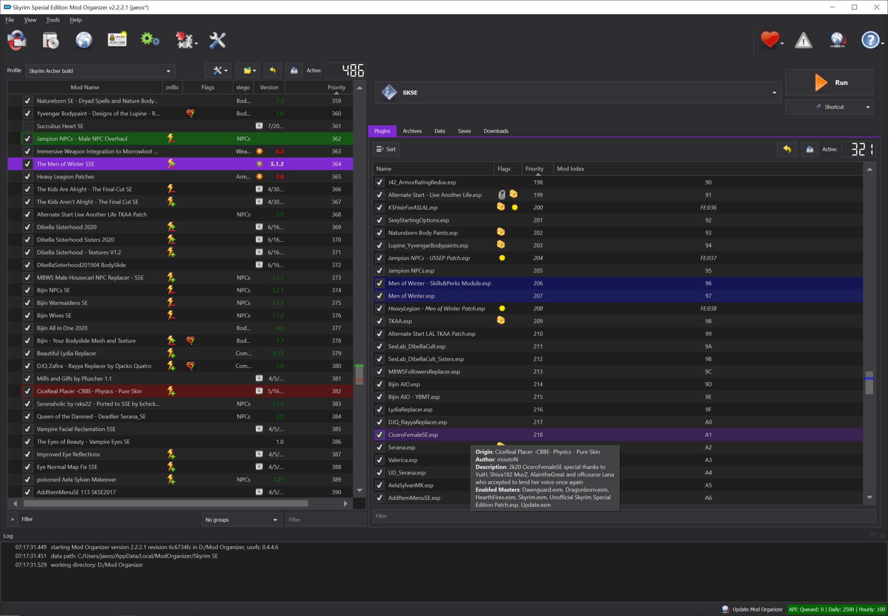Viewport: 888px width, 616px height.
Task: Click the Install Mod from archive icon
Action: [50, 40]
